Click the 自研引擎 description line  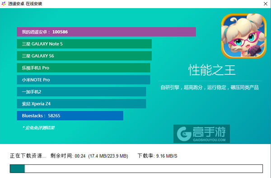click(210, 87)
